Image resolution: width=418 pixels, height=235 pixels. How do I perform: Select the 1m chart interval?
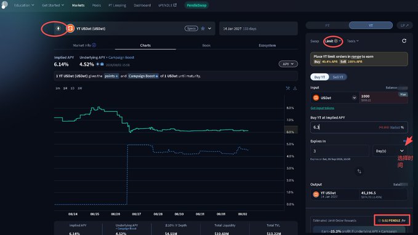point(58,88)
